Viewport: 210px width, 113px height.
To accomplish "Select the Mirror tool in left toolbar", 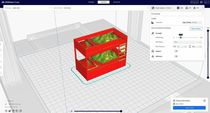I will (x=1, y=61).
